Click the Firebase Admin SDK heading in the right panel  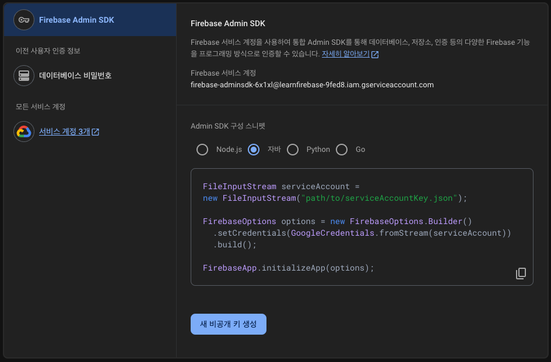point(228,23)
